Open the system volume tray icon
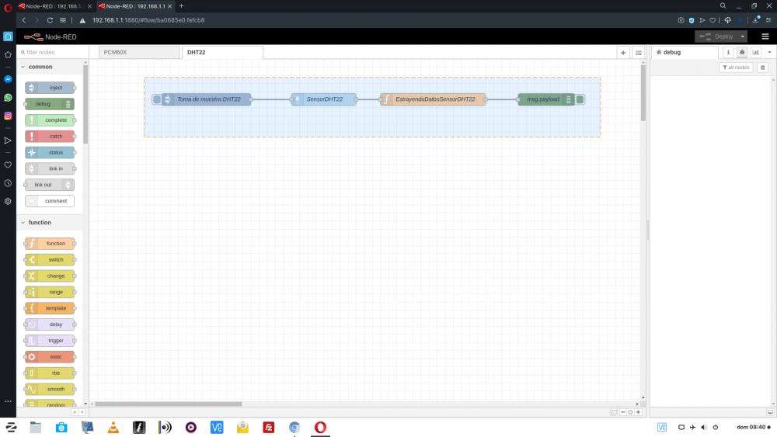 pyautogui.click(x=704, y=427)
